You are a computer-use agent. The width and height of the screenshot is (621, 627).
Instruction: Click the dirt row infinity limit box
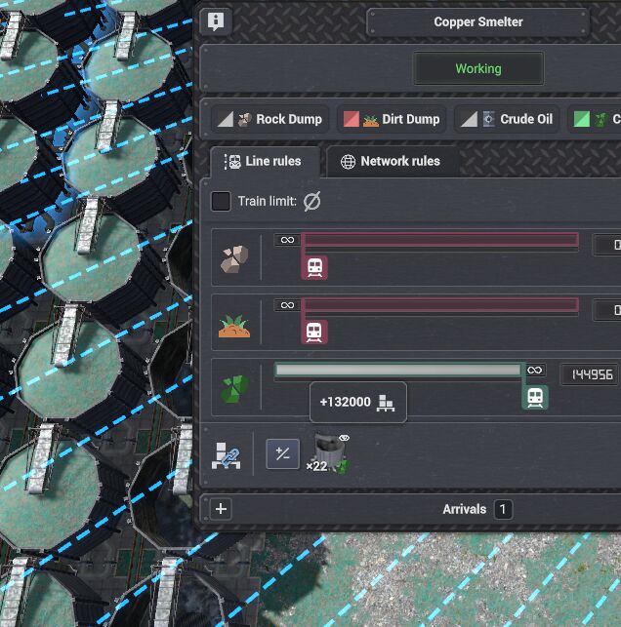tap(287, 305)
